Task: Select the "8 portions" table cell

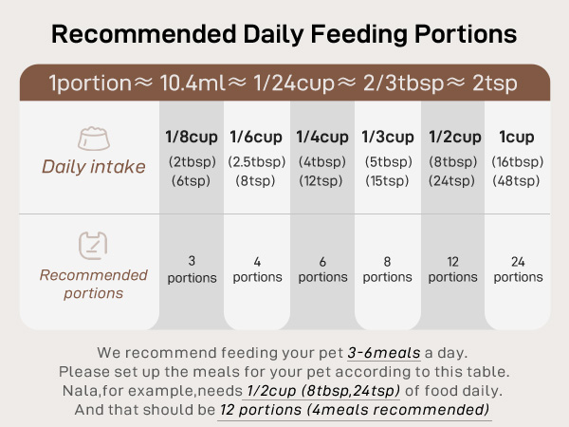Action: [x=387, y=269]
